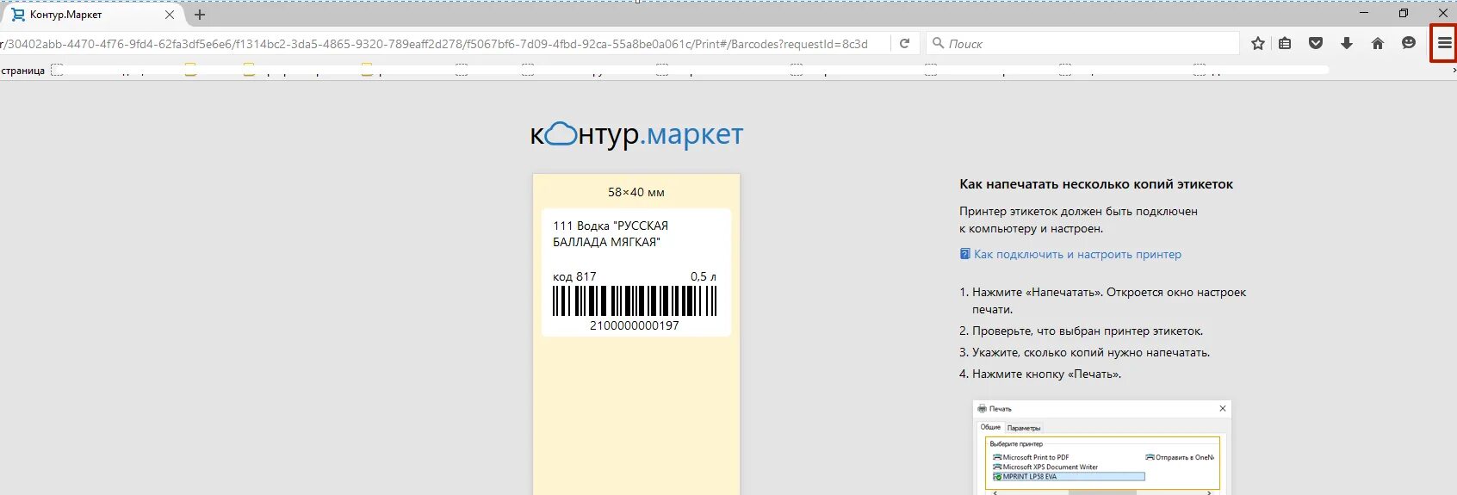Image resolution: width=1457 pixels, height=495 pixels.
Task: Reload the page with the refresh icon
Action: click(x=904, y=43)
